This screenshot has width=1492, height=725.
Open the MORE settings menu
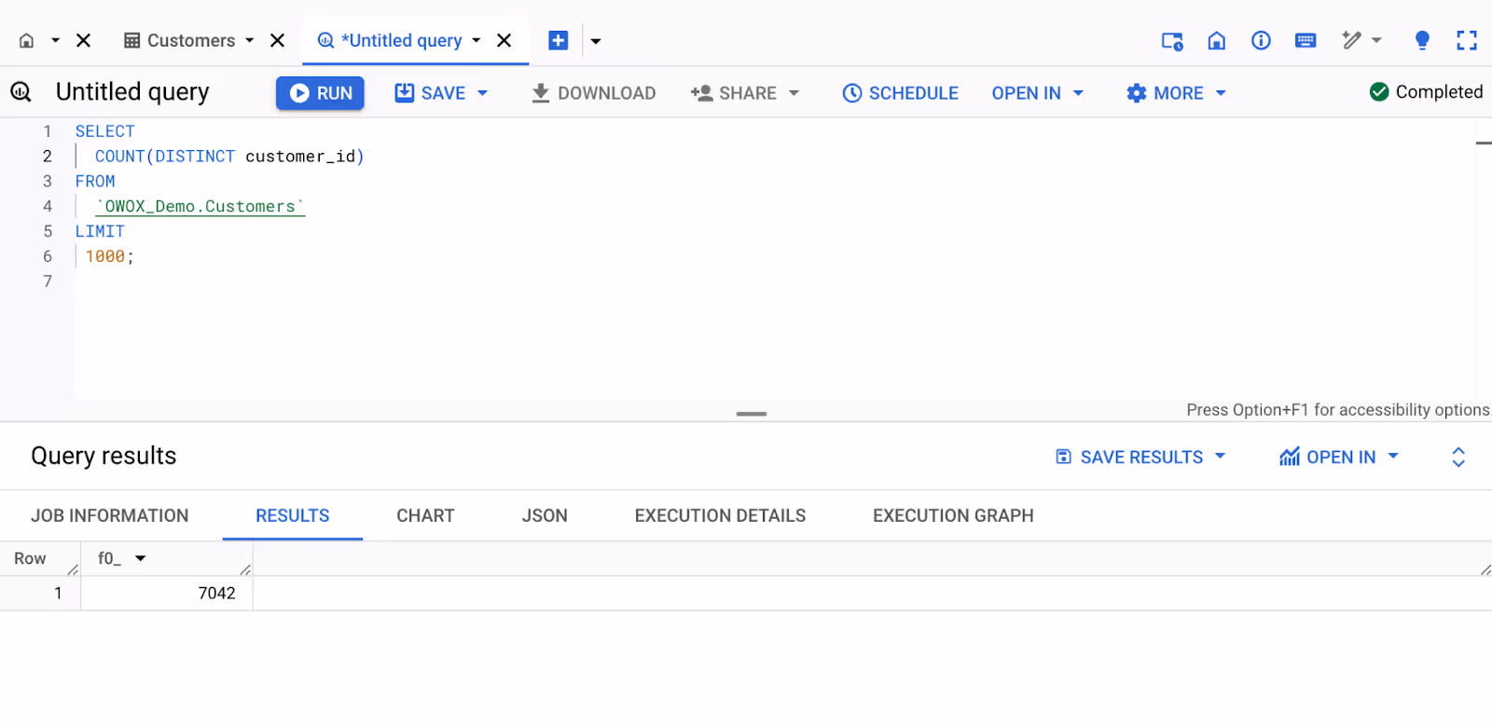click(x=1176, y=93)
